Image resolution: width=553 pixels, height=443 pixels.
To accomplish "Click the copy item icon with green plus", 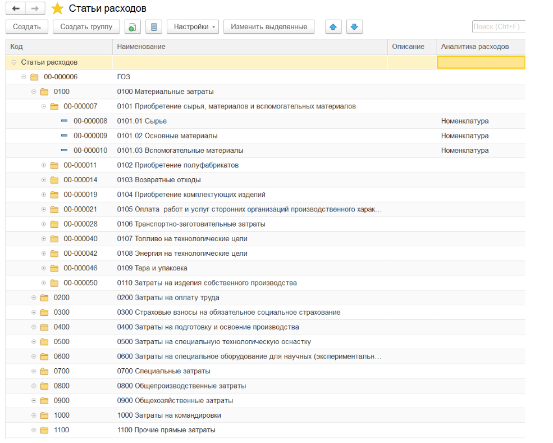I will pyautogui.click(x=131, y=27).
